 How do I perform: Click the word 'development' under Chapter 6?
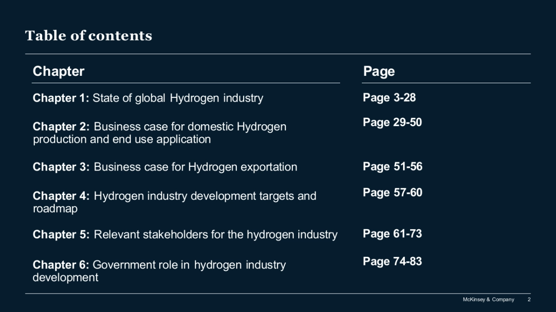point(65,277)
